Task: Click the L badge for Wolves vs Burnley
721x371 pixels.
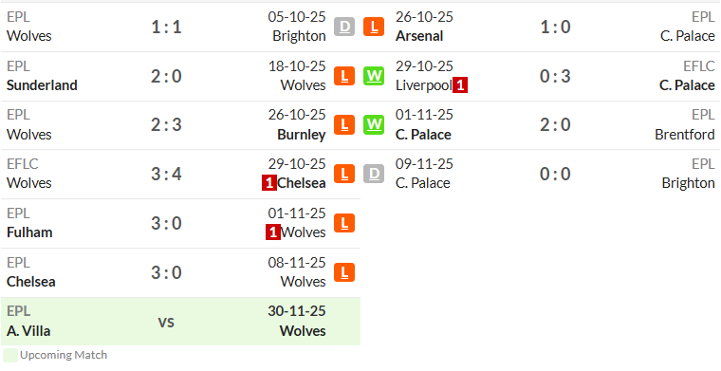Action: coord(344,124)
